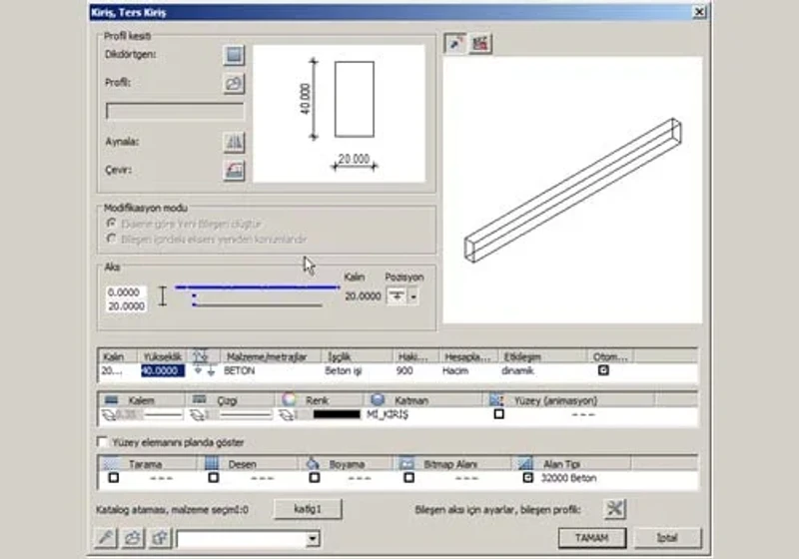
Task: Open the Pozisyon dropdown arrow
Action: [x=413, y=295]
